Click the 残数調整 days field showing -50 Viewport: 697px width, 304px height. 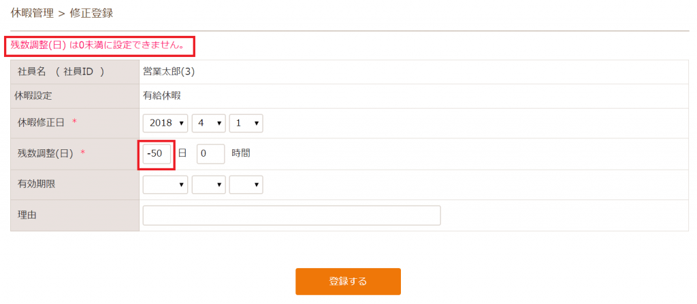(157, 154)
